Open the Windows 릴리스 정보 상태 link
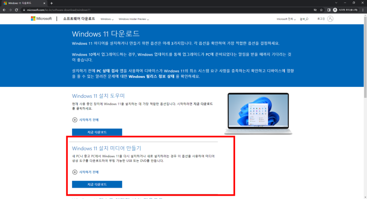Image resolution: width=367 pixels, height=199 pixels. point(151,76)
